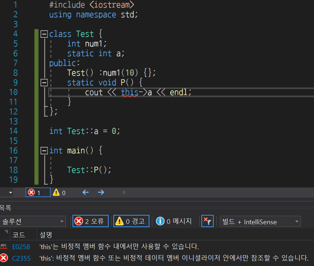Go to next issue with right arrow
Image resolution: width=314 pixels, height=266 pixels.
pos(101,192)
